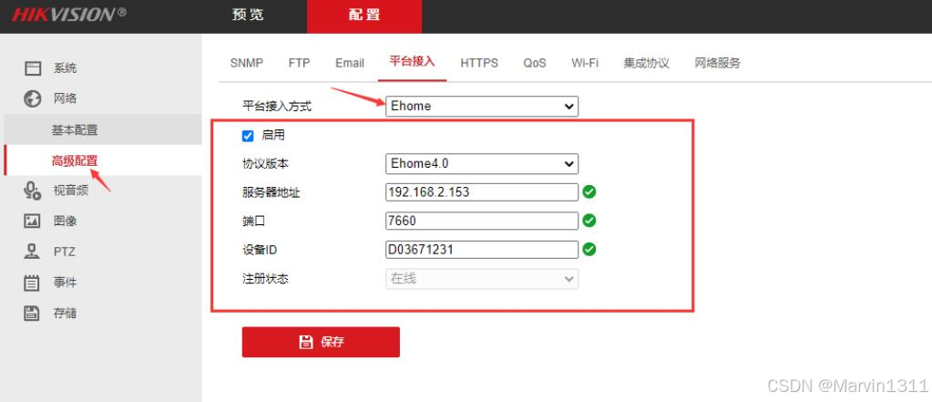
Task: Select 视音频 in the sidebar
Action: point(71,191)
